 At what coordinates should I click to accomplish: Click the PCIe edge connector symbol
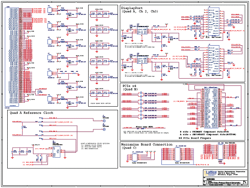tap(211, 108)
